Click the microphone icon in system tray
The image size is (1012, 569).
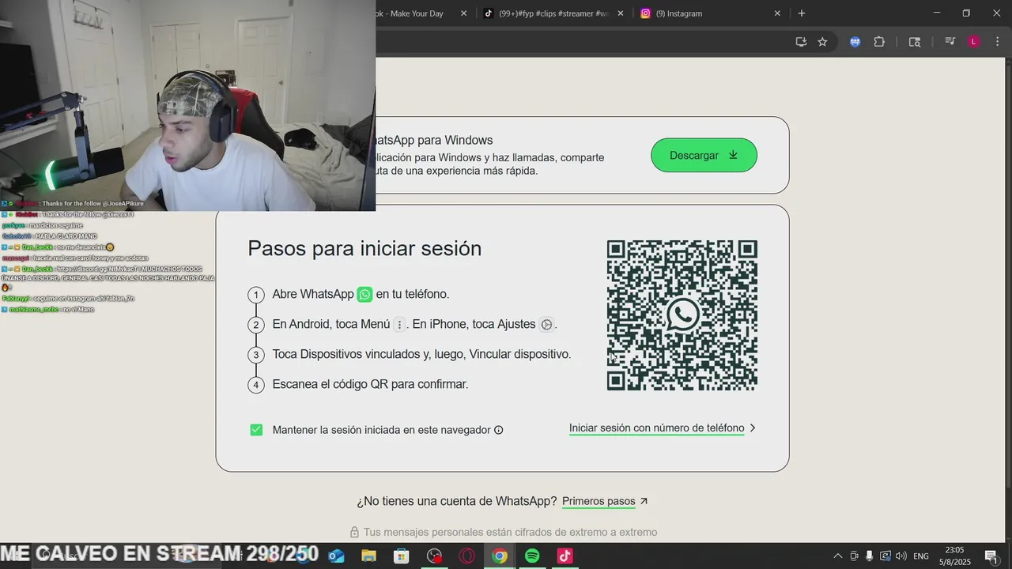(870, 556)
